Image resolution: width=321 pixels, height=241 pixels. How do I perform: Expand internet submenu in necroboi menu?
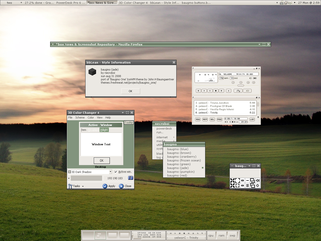click(x=164, y=137)
